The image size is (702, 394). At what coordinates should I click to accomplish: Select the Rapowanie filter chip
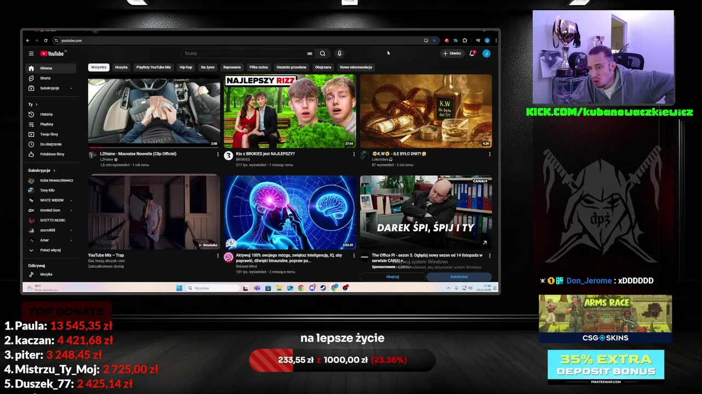[232, 67]
